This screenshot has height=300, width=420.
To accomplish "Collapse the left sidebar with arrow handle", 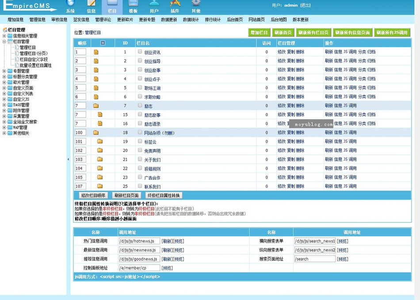I will [68, 159].
